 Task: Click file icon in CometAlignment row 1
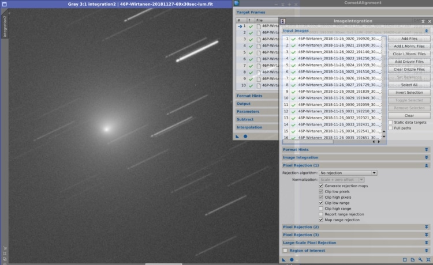point(259,26)
